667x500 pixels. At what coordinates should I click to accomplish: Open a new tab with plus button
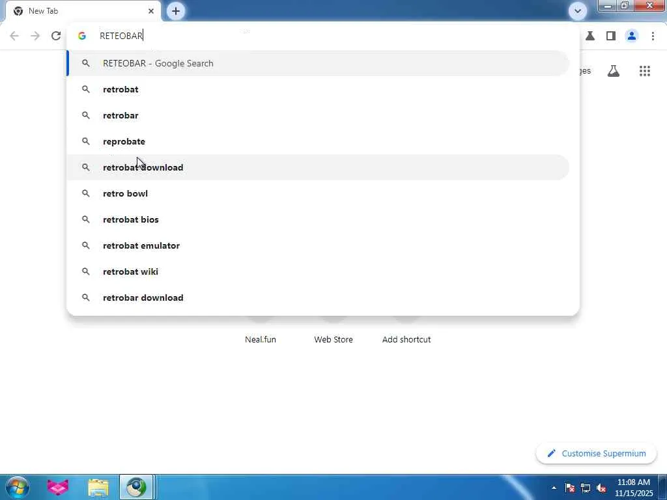(x=176, y=11)
